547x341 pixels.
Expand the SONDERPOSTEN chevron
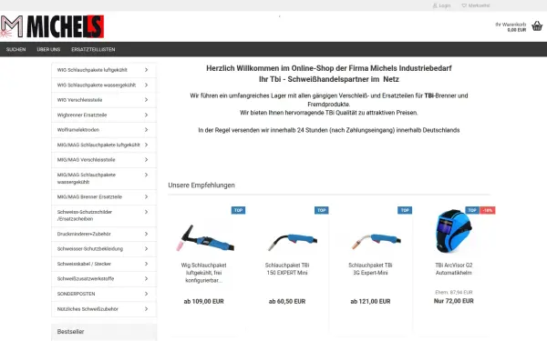pos(146,294)
